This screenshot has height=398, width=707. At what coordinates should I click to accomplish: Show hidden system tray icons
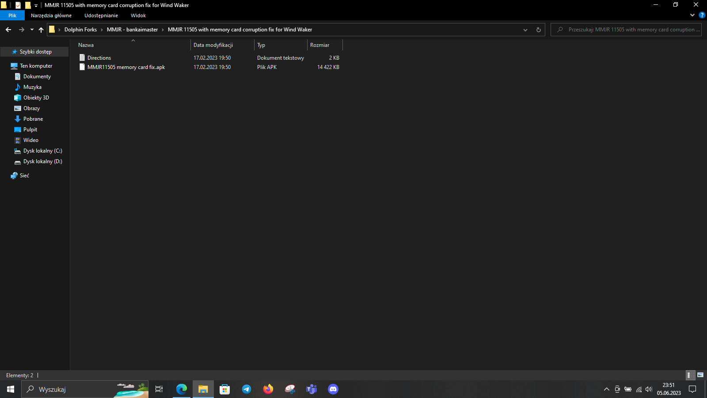click(x=607, y=389)
